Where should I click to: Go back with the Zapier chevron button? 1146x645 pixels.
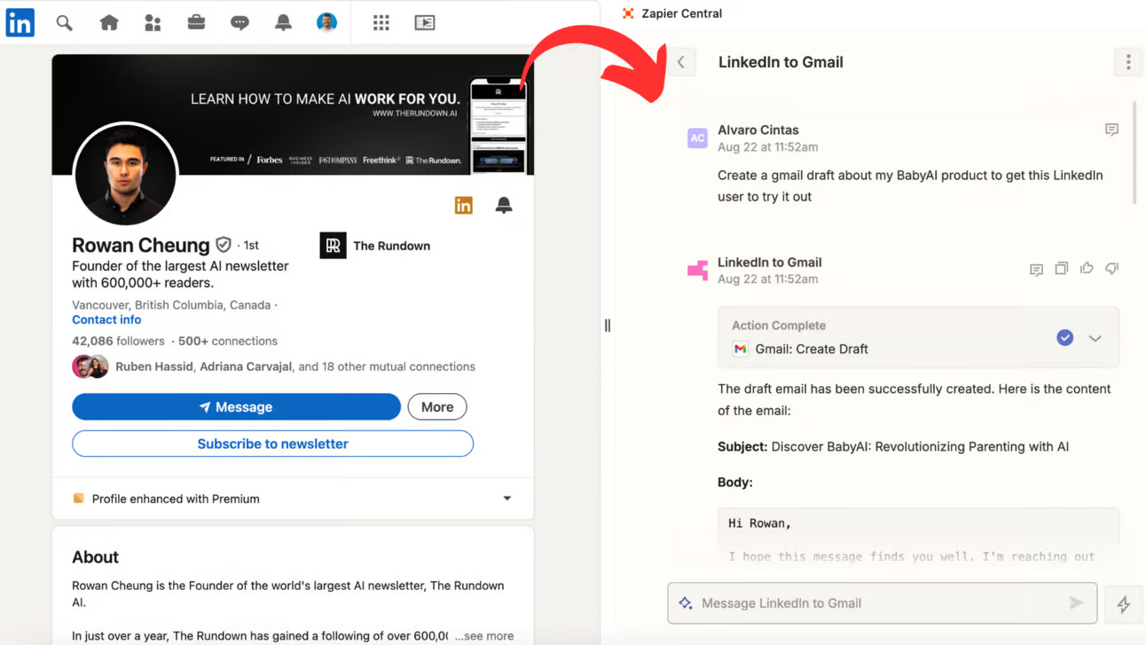pos(681,62)
